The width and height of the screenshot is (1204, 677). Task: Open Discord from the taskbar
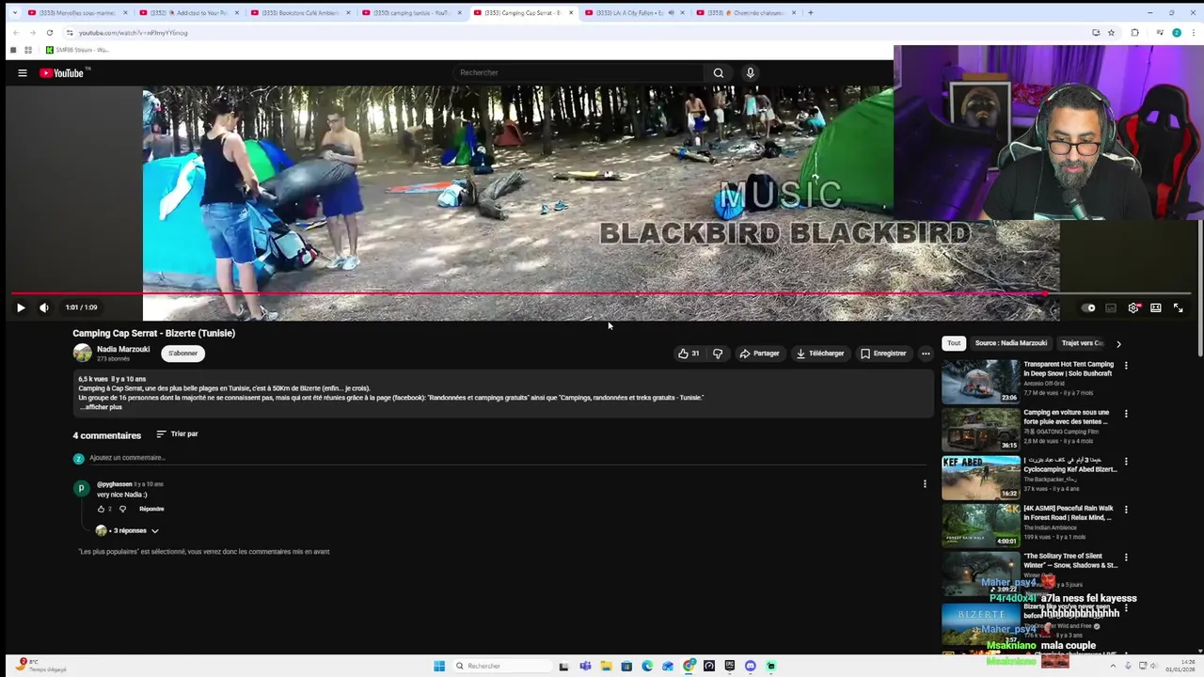751,666
